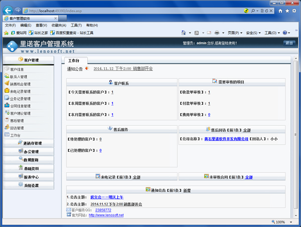
Task: Open browser settings gear icon
Action: point(294,11)
